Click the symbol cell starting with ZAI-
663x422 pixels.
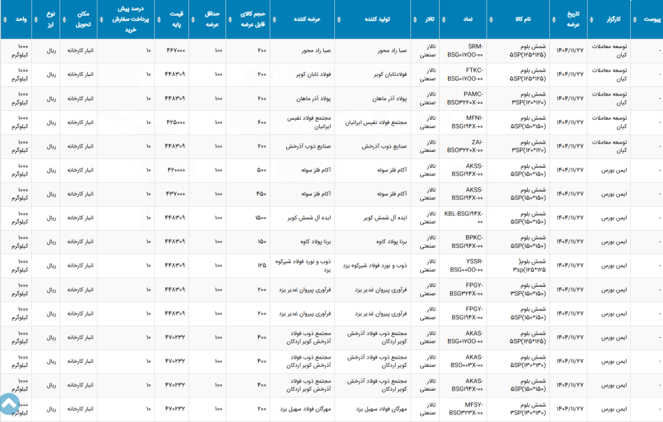[x=465, y=146]
